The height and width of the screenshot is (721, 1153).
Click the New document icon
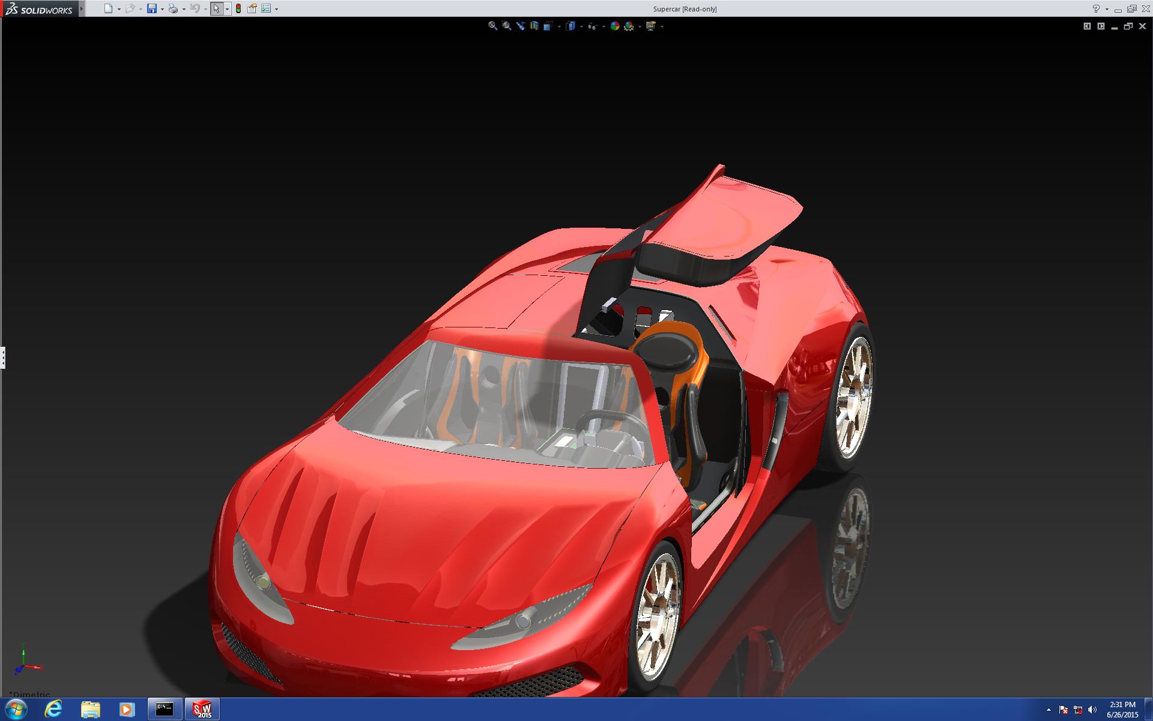tap(108, 8)
